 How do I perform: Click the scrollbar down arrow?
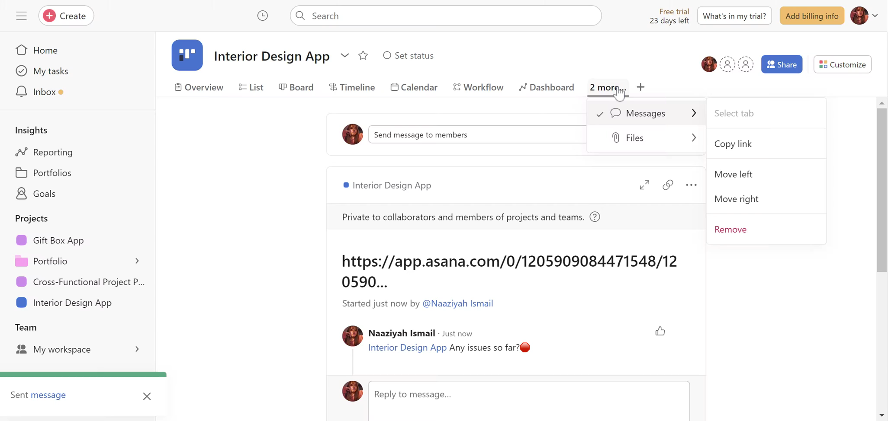(x=882, y=415)
